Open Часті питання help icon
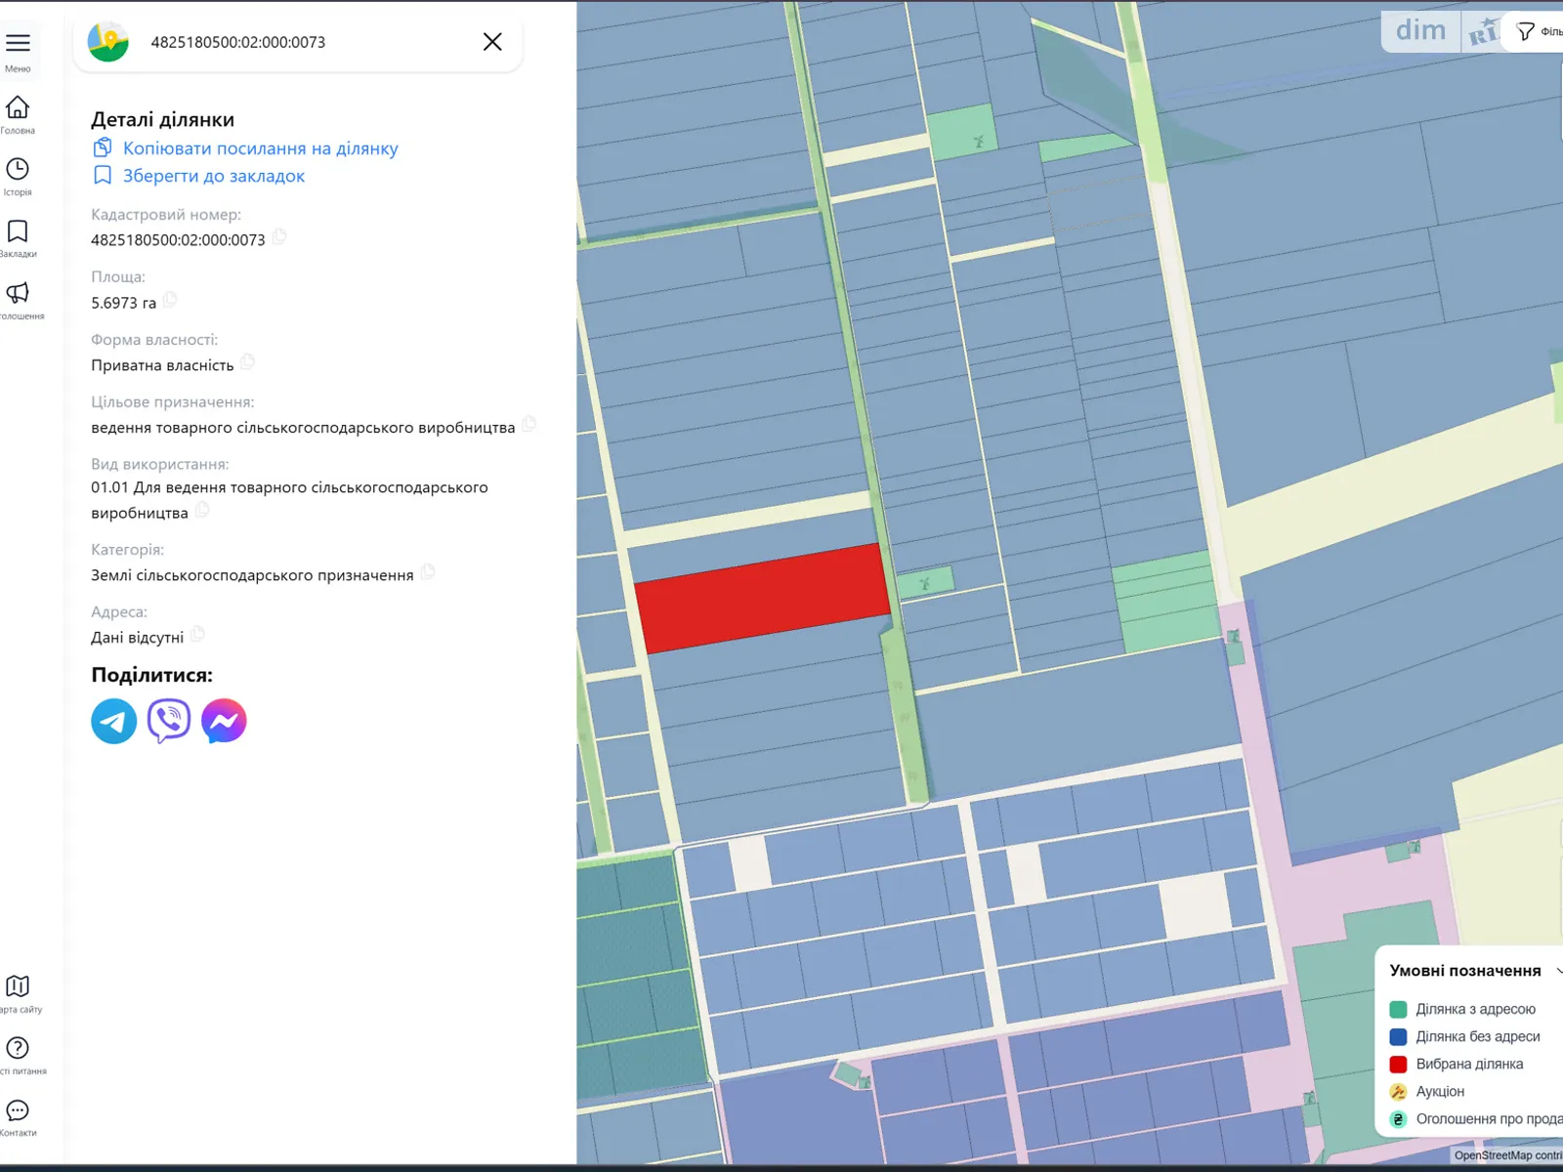Screen dimensions: 1563x1172 click(x=18, y=1048)
